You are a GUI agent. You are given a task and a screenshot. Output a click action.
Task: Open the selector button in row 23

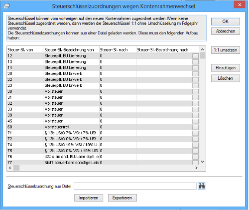[195, 85]
